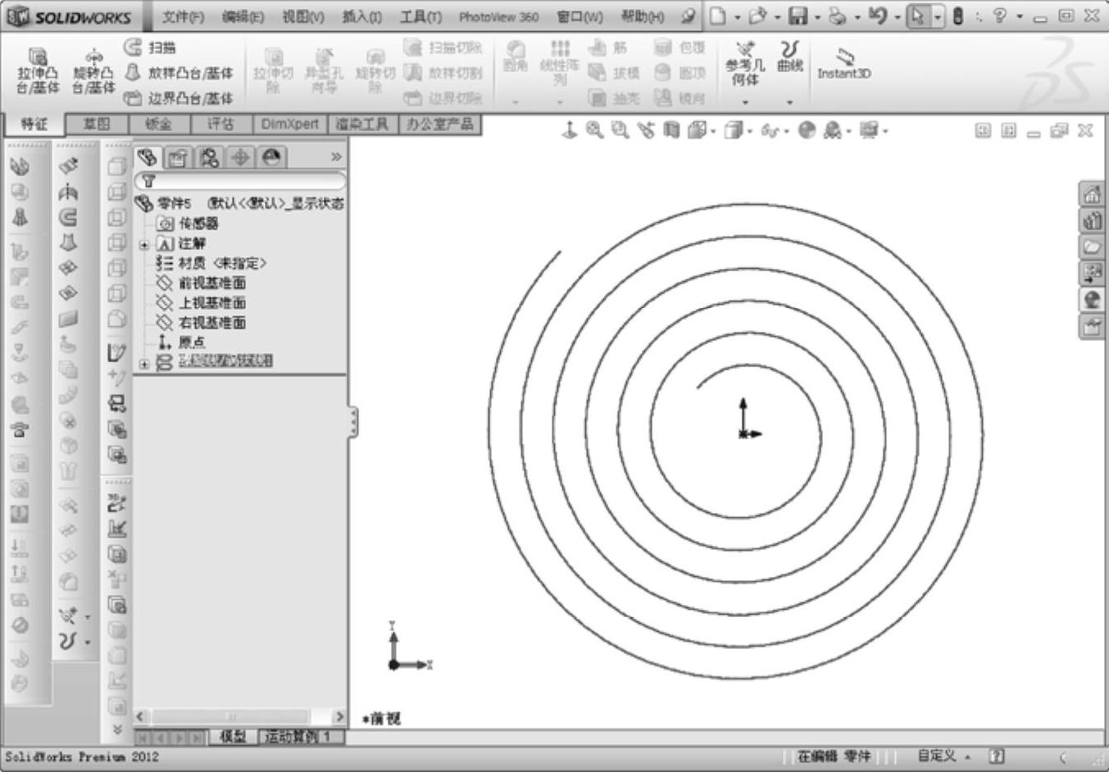Viewport: 1109px width, 772px height.
Task: Expand FeatureManager tabs with double chevron
Action: pyautogui.click(x=336, y=157)
